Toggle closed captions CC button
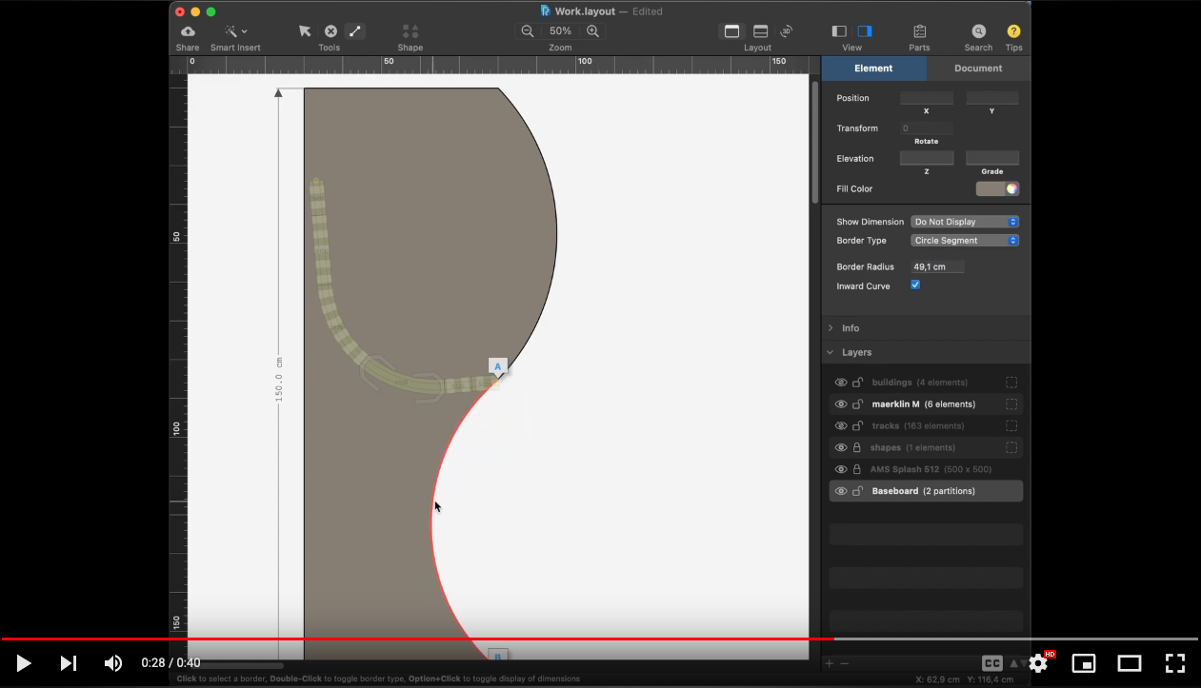Image resolution: width=1201 pixels, height=688 pixels. click(992, 663)
